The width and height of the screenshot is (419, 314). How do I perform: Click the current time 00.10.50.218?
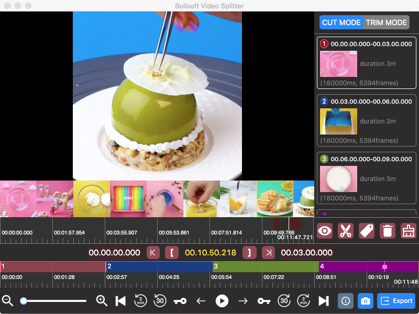[211, 253]
